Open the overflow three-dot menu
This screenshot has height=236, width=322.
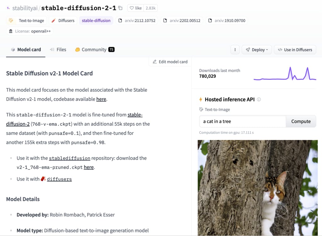click(x=235, y=50)
